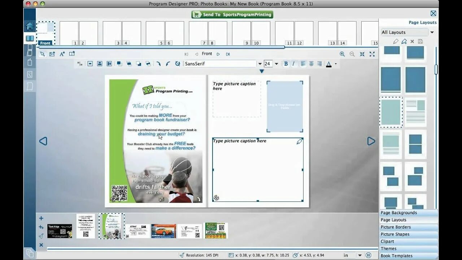
Task: Go to the previous spread with the large left arrow
Action: pyautogui.click(x=43, y=141)
